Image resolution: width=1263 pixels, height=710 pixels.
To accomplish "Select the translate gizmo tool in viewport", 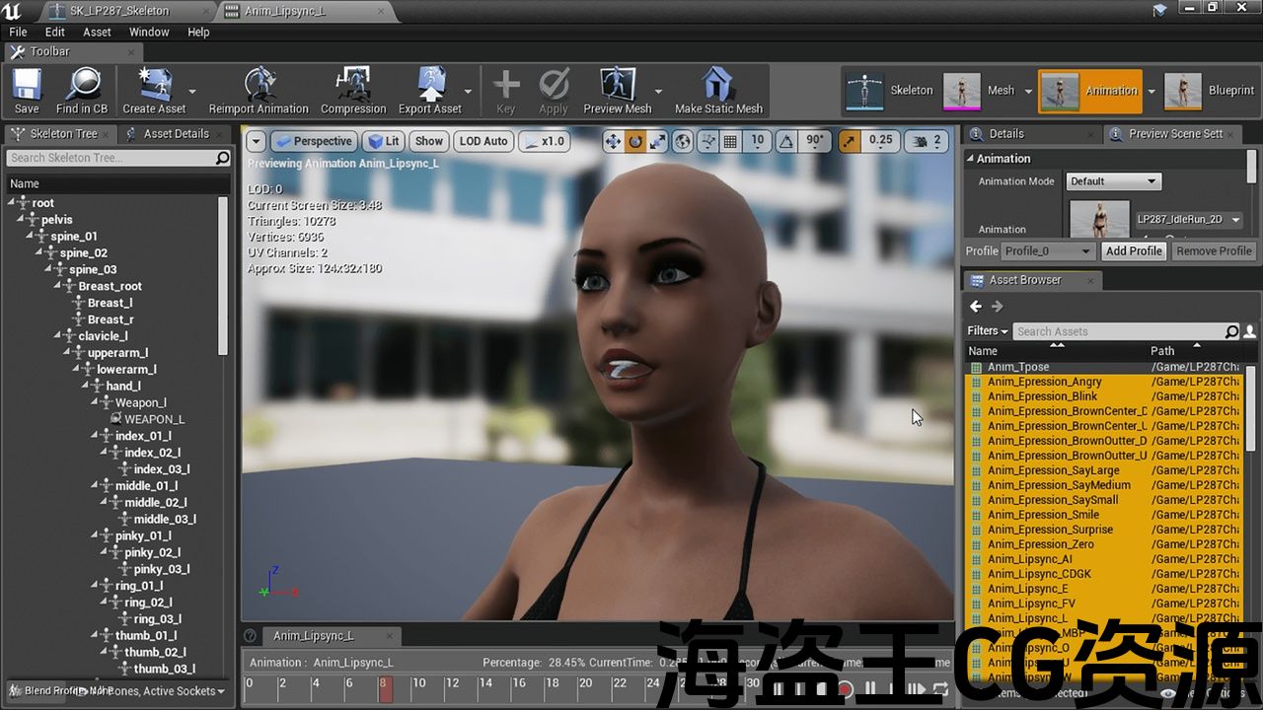I will [x=614, y=141].
